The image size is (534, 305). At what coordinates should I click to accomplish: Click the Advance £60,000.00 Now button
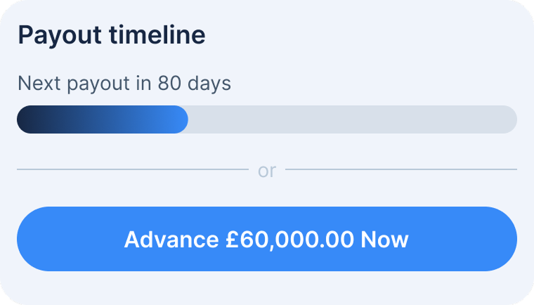pyautogui.click(x=266, y=239)
